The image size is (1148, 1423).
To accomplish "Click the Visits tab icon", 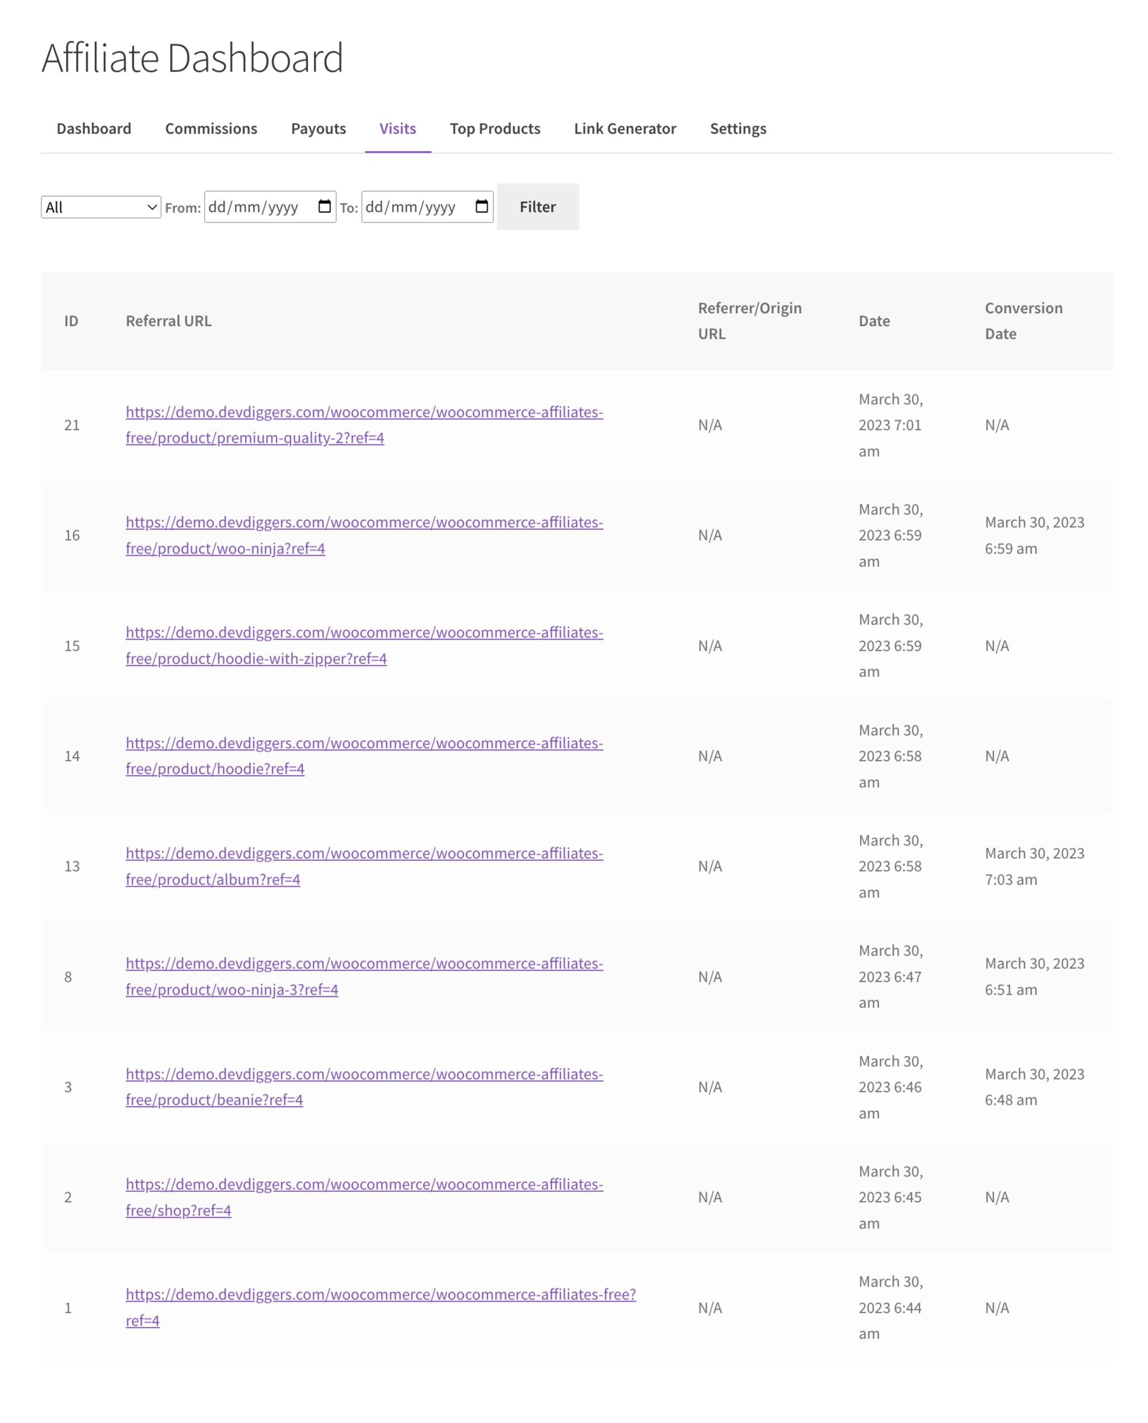I will pos(398,129).
